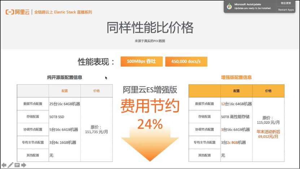Click the 24% savings figure
Image resolution: width=300 pixels, height=169 pixels.
pyautogui.click(x=150, y=124)
